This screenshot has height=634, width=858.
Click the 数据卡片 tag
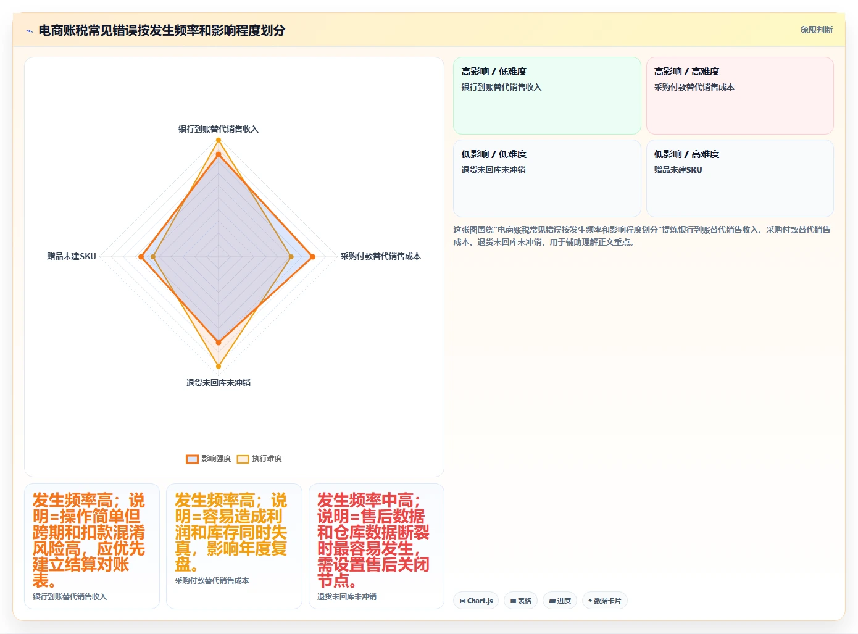tap(605, 601)
